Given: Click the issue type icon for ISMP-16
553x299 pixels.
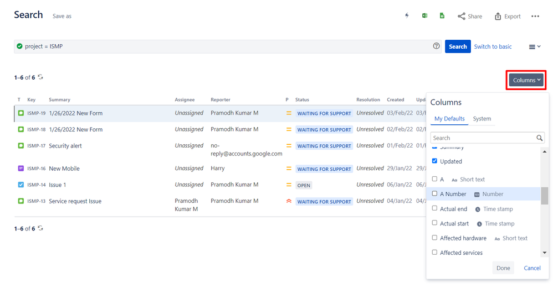Looking at the screenshot, I should point(21,169).
